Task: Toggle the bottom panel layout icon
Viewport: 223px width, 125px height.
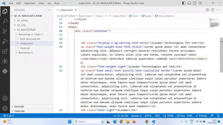Action: pos(189,3)
